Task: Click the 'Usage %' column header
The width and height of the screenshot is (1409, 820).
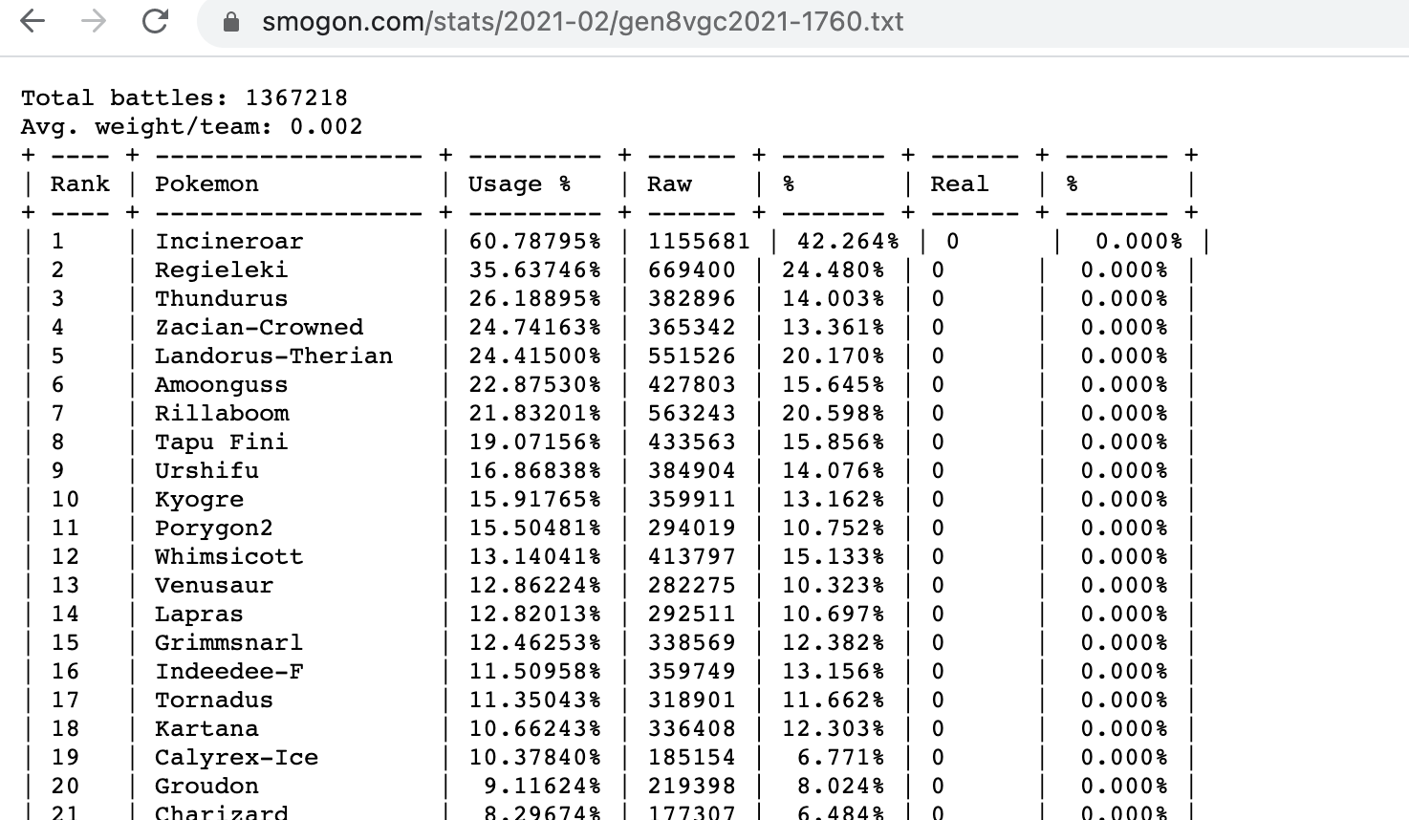Action: [519, 183]
